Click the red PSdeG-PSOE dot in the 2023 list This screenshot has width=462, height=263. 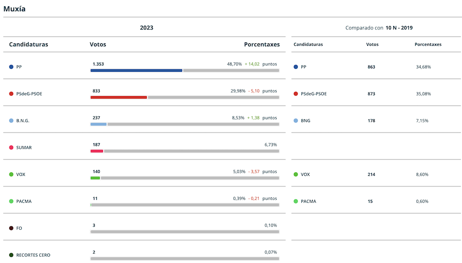pyautogui.click(x=11, y=94)
